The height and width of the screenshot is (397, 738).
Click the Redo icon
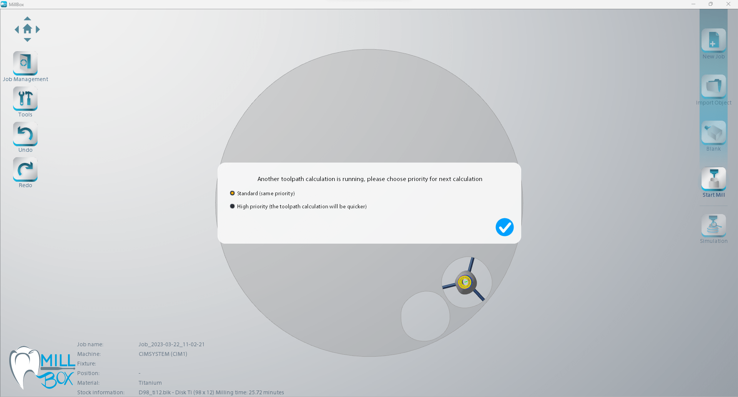[25, 169]
